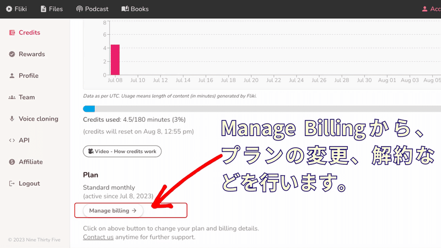441x248 pixels.
Task: Click the 'Plan' heading
Action: tap(90, 175)
